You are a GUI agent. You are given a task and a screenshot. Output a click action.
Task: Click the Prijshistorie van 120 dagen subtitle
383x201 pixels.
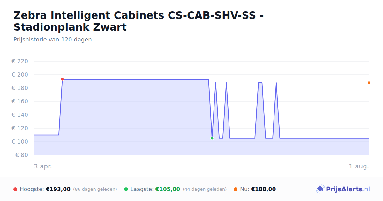pos(53,40)
